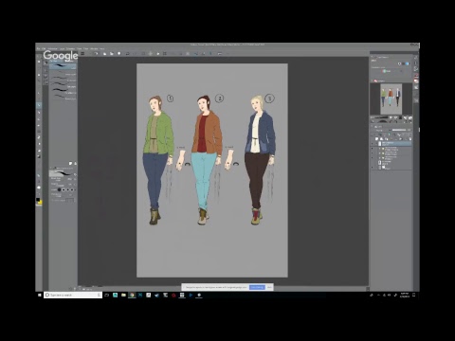Screen dimensions: 455x341
Task: Click the yellow background color swatch
Action: pos(40,203)
